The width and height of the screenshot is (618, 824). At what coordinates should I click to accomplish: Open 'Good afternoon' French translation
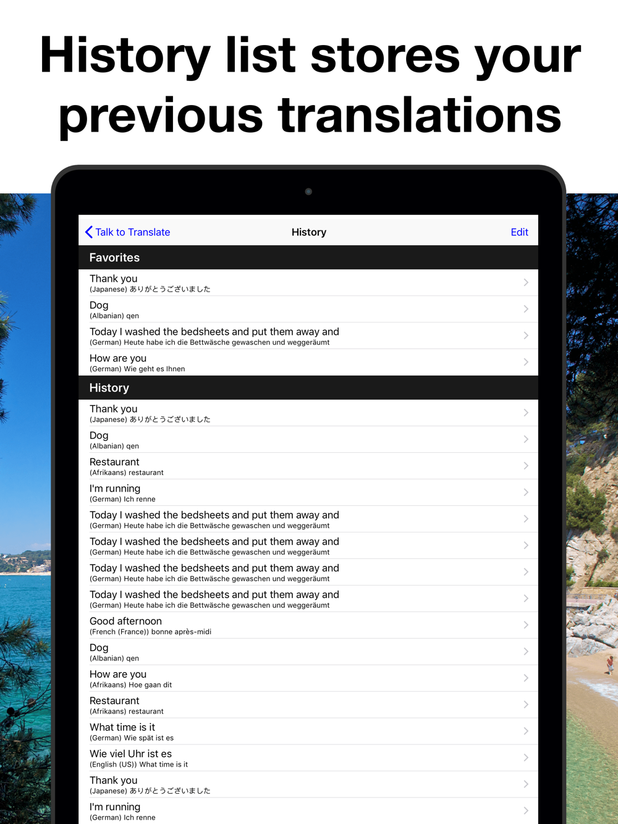tap(308, 626)
